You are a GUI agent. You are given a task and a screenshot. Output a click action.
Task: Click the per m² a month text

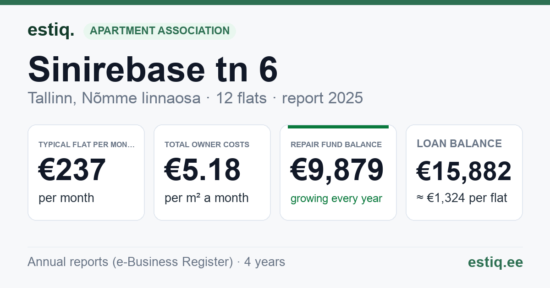point(207,198)
